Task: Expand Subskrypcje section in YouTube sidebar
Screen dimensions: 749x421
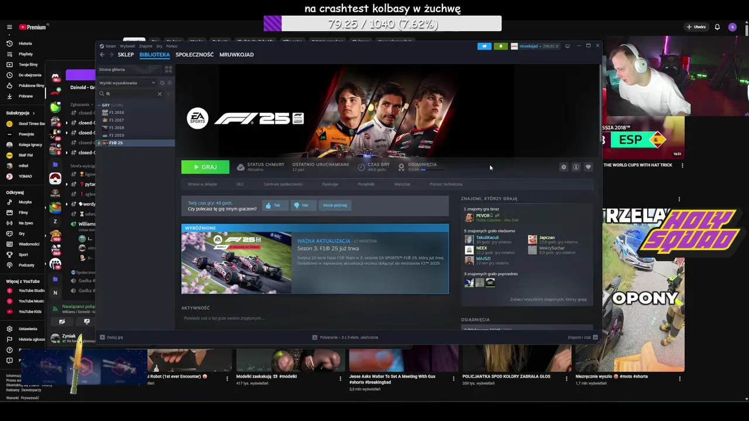Action: 21,113
